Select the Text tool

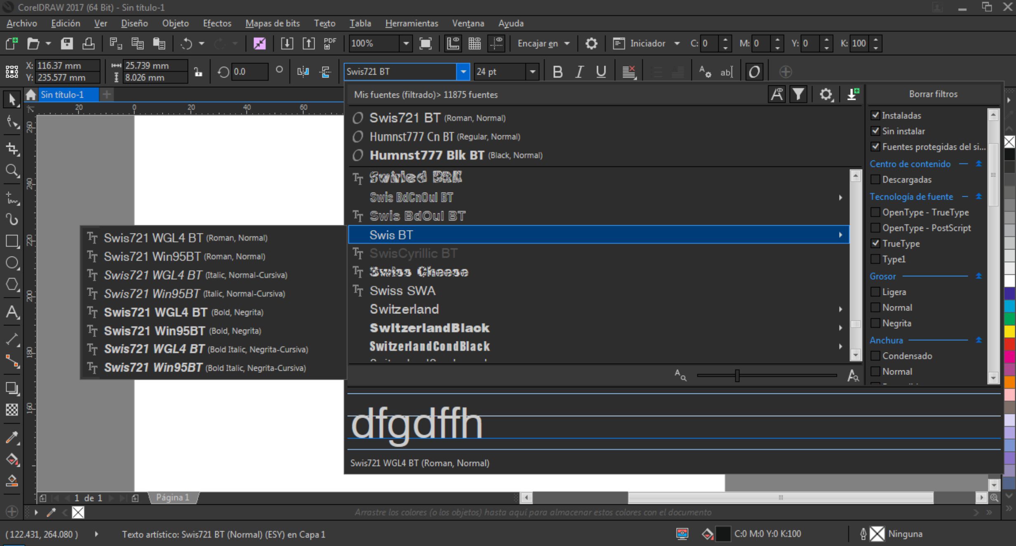point(12,312)
